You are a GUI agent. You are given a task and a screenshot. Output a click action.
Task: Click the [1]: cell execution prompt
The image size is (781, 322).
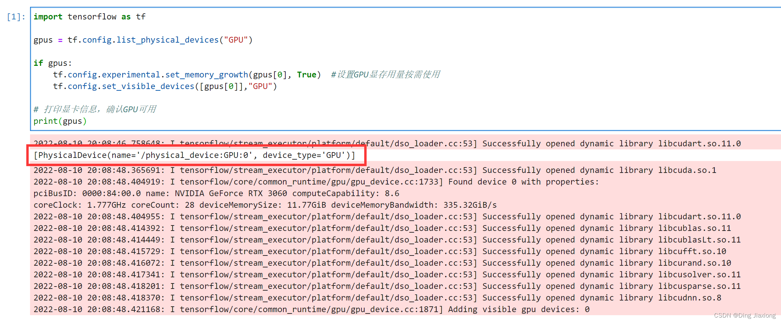[x=16, y=17]
